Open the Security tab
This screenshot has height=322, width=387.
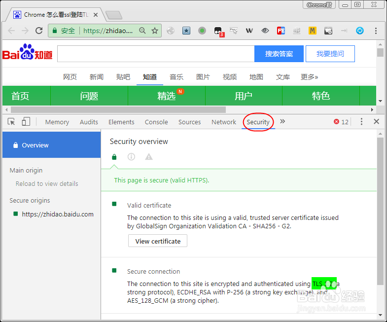pyautogui.click(x=258, y=122)
